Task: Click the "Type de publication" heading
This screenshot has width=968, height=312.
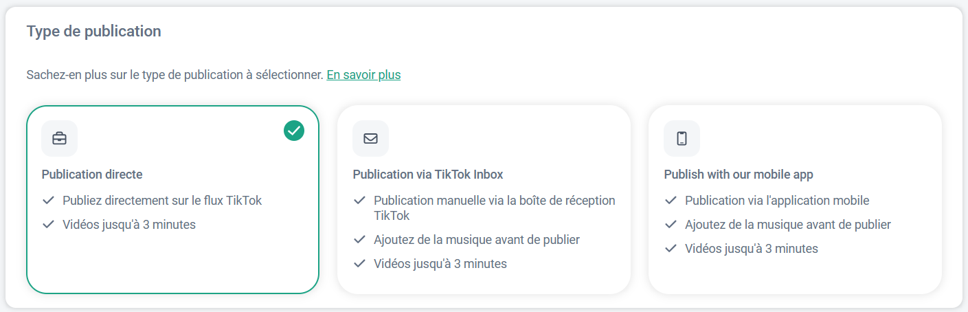Action: coord(93,32)
